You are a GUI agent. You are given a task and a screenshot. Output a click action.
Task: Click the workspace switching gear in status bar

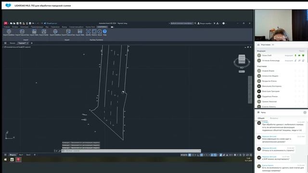click(235, 155)
